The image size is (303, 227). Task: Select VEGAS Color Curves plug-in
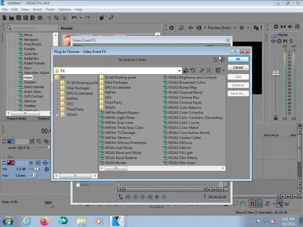click(x=183, y=123)
